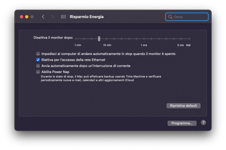The width and height of the screenshot is (226, 150).
Task: Show all preferences via grid icon
Action: point(63,17)
